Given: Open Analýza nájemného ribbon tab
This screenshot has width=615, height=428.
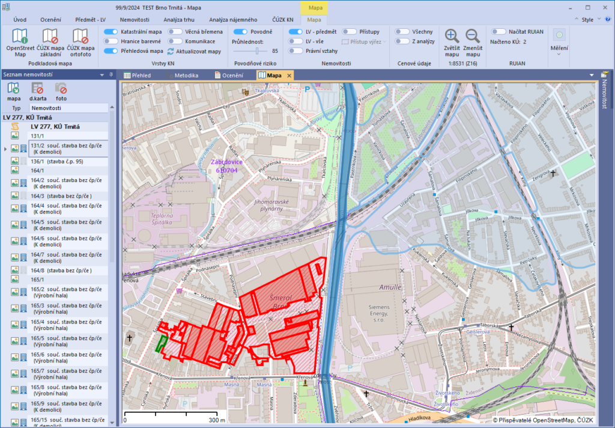Looking at the screenshot, I should point(233,20).
